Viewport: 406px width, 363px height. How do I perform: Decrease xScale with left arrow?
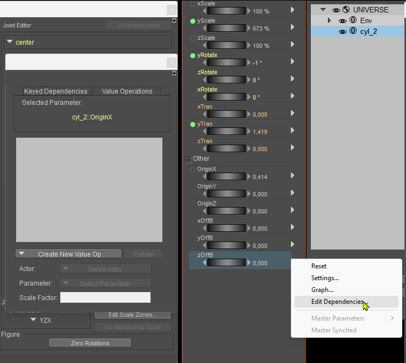[x=204, y=11]
